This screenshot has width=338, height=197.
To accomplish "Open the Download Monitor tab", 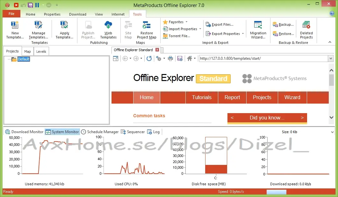I will pyautogui.click(x=24, y=132).
